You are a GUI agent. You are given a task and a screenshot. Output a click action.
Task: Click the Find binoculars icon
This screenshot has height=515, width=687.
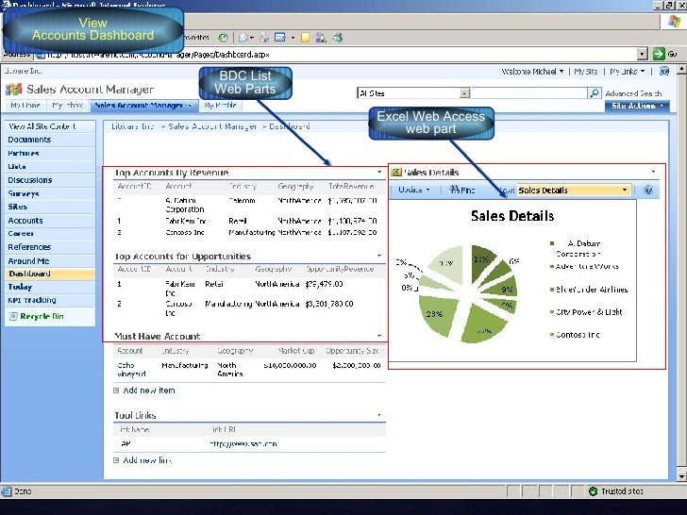pos(454,190)
